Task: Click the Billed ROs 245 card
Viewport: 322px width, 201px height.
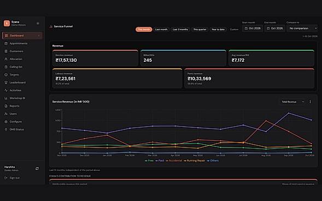Action: [183, 58]
